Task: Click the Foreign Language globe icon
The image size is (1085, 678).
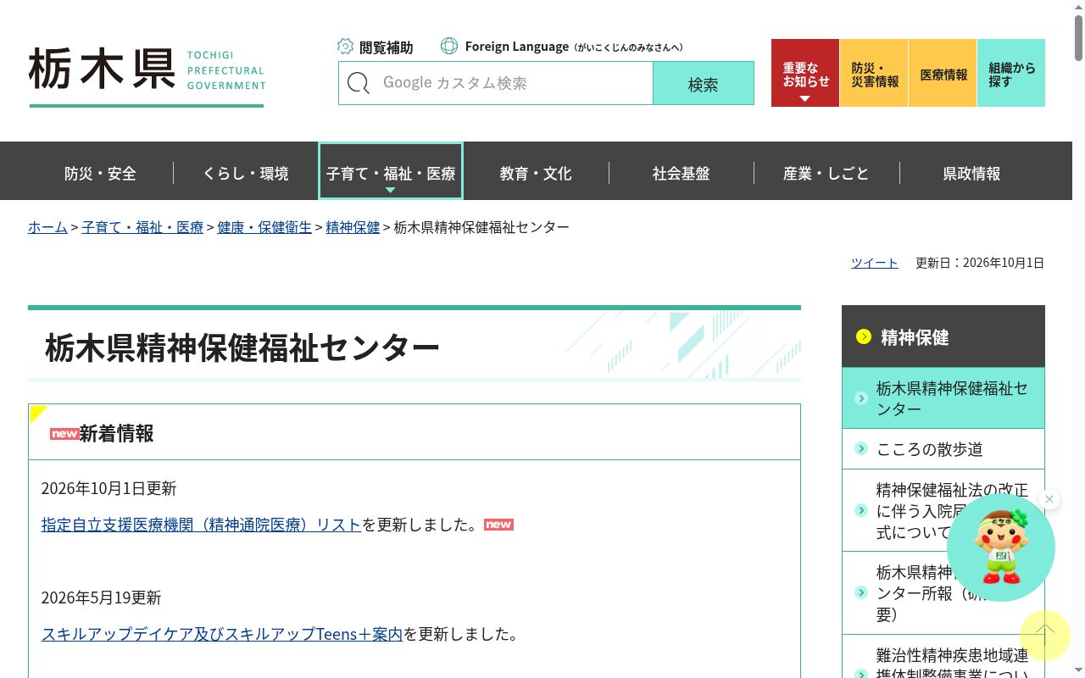Action: click(449, 47)
